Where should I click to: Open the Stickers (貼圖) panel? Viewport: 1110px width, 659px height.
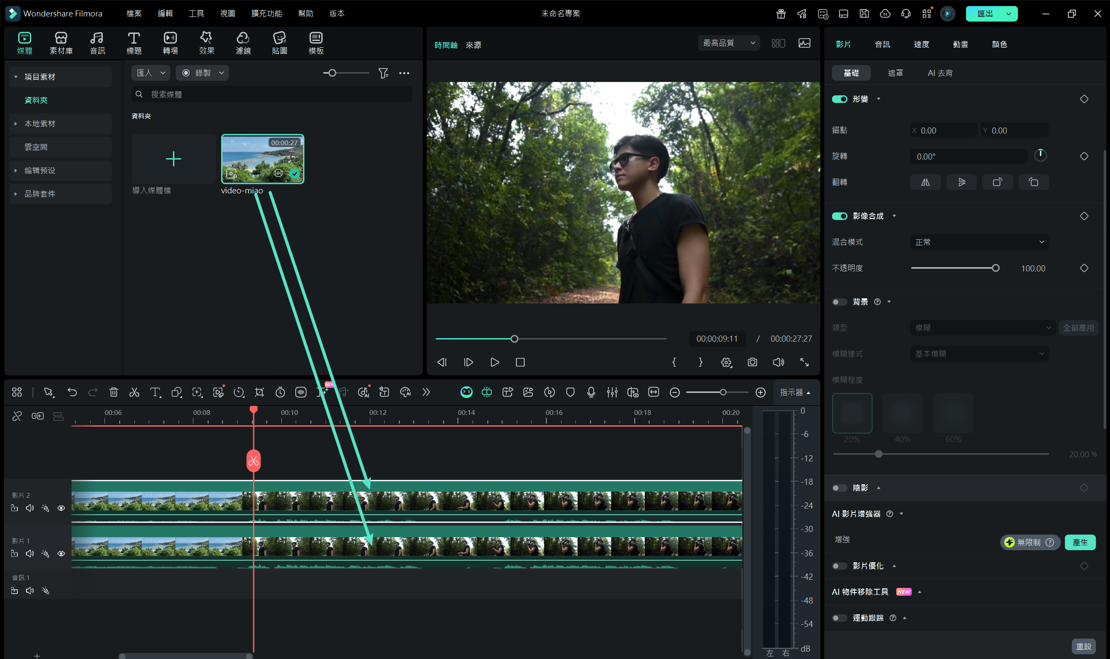(x=279, y=43)
